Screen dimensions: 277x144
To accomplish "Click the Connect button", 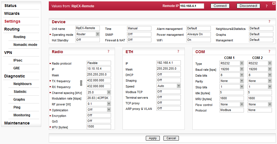I will (220, 6).
